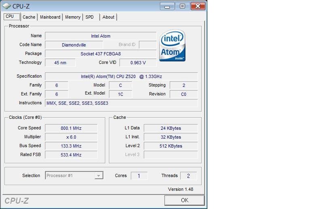The height and width of the screenshot is (209, 324).
Task: Click the OK button
Action: pyautogui.click(x=185, y=200)
